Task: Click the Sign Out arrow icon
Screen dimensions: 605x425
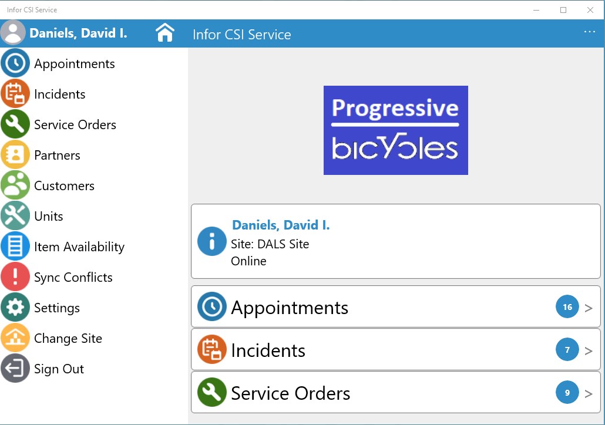Action: coord(15,369)
